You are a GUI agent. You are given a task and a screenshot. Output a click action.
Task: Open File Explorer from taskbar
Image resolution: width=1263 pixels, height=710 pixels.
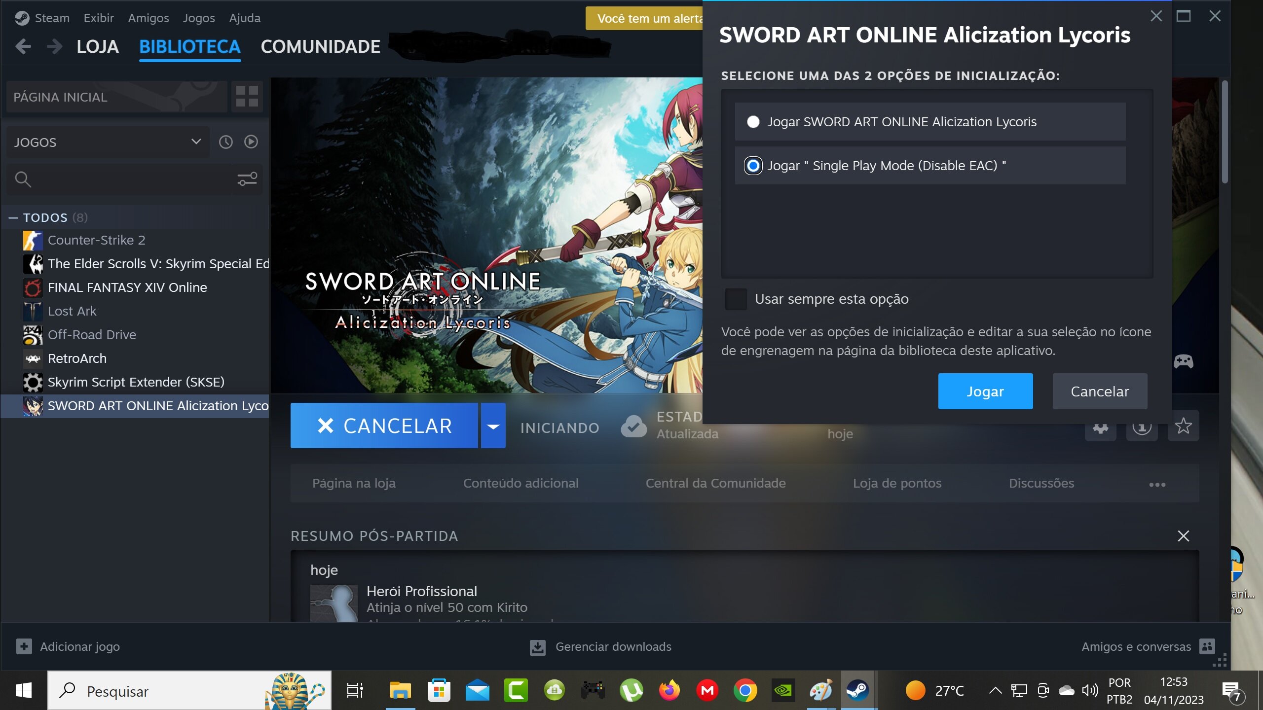point(400,690)
